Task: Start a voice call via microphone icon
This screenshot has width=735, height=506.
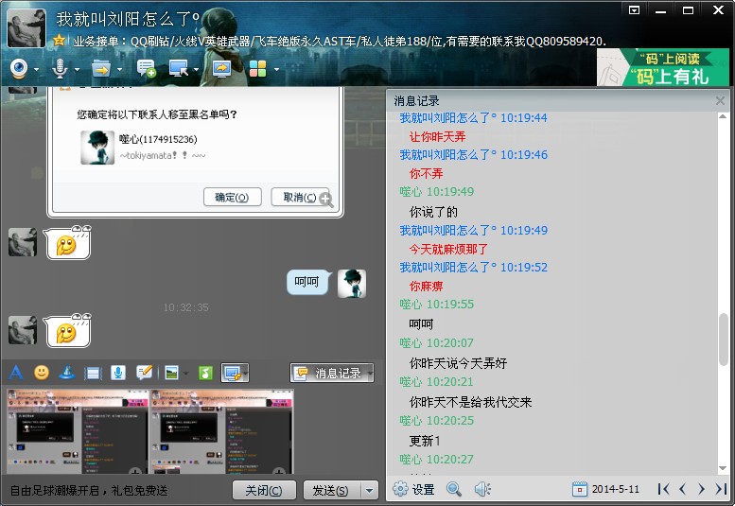Action: [x=60, y=68]
